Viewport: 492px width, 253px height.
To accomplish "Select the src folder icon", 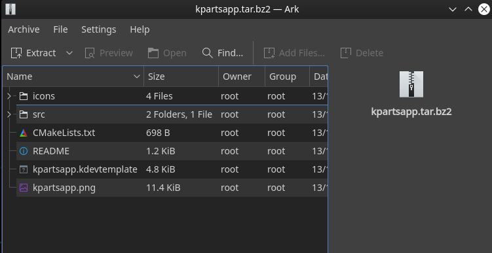I will (x=24, y=114).
